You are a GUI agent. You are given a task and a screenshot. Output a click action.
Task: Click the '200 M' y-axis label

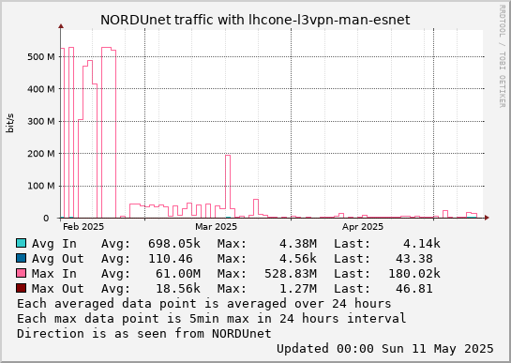tap(41, 153)
